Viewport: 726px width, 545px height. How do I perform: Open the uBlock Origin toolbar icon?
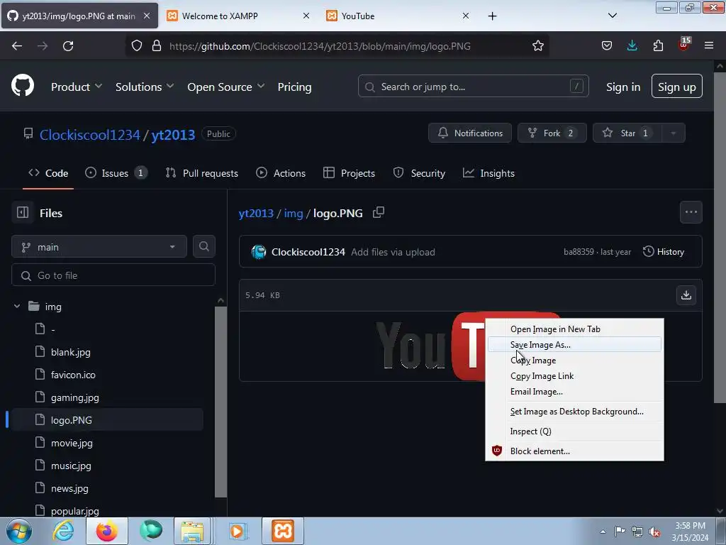684,45
